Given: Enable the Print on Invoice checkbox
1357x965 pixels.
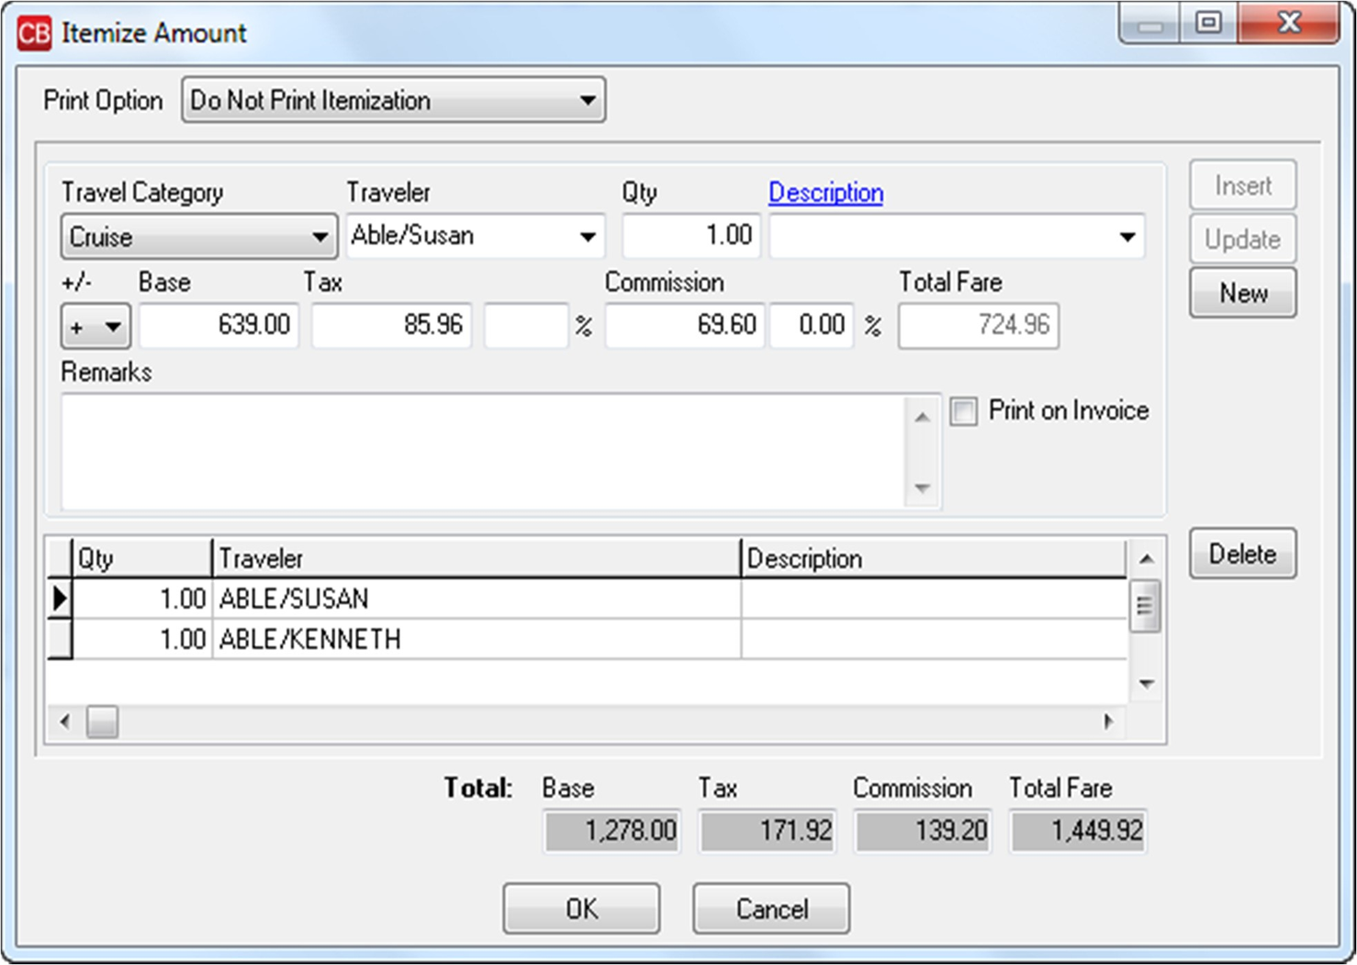Looking at the screenshot, I should (x=964, y=411).
